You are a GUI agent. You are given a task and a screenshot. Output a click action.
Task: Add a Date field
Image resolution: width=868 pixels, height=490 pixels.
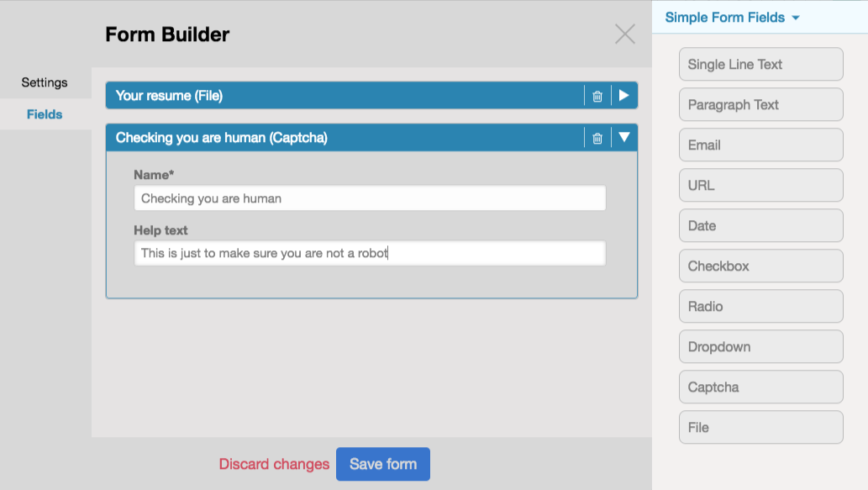pyautogui.click(x=760, y=226)
